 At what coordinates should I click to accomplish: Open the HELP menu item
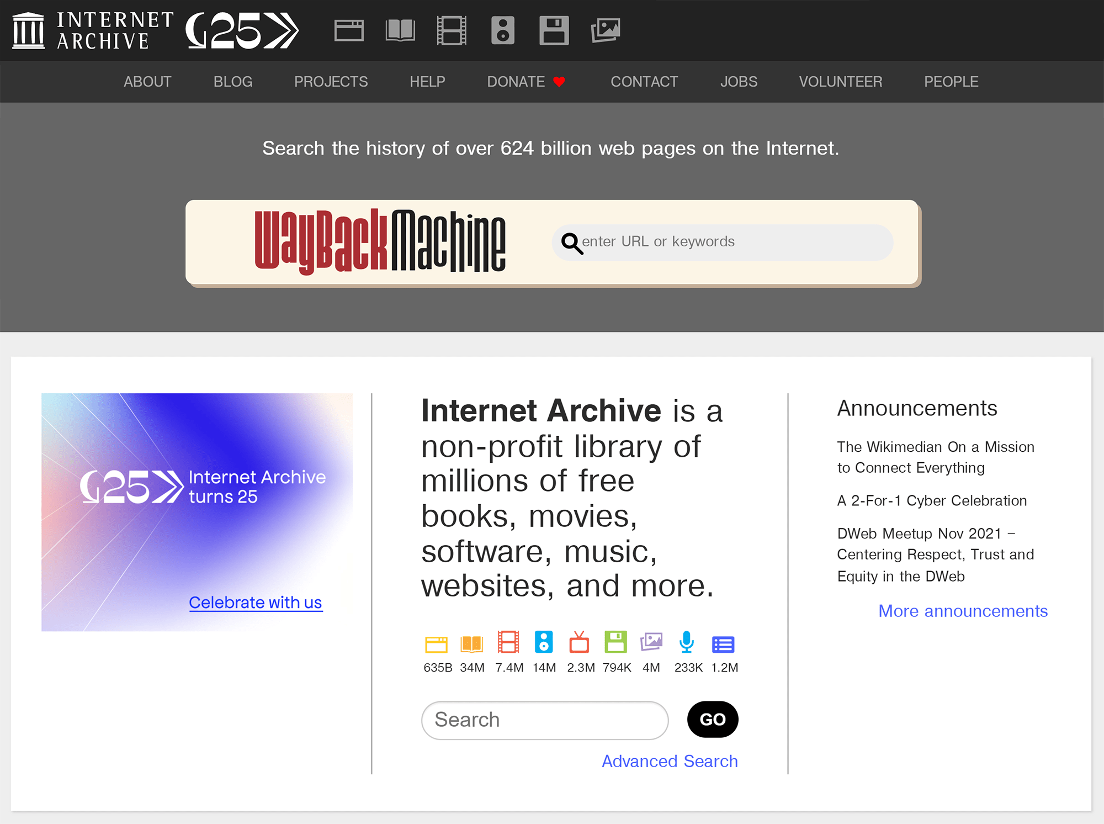click(x=427, y=82)
